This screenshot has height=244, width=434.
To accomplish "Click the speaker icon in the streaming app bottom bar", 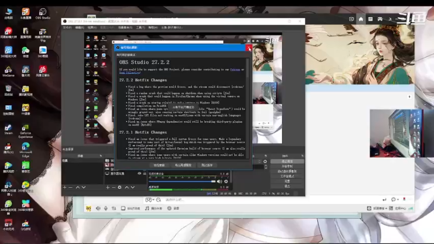I will (98, 208).
